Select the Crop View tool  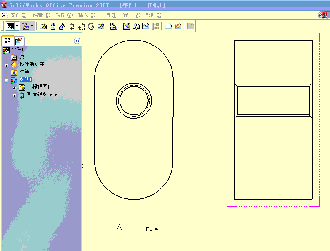pyautogui.click(x=146, y=26)
